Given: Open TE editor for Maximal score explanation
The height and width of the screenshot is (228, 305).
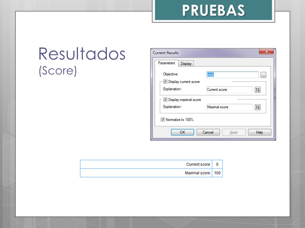Looking at the screenshot, I should pos(258,107).
